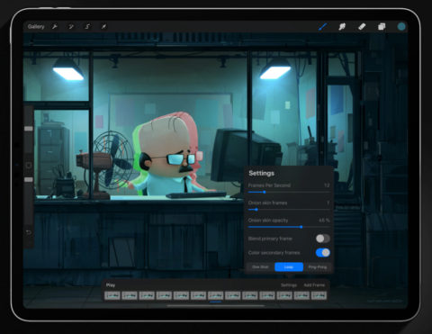Screen dimensions: 432x334
Task: Open the Actions wrench menu
Action: point(55,27)
